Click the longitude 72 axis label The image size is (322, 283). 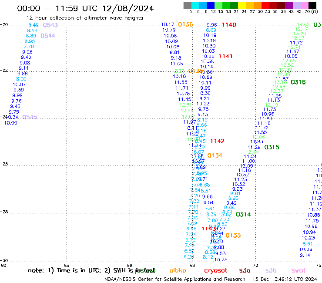click(255, 265)
